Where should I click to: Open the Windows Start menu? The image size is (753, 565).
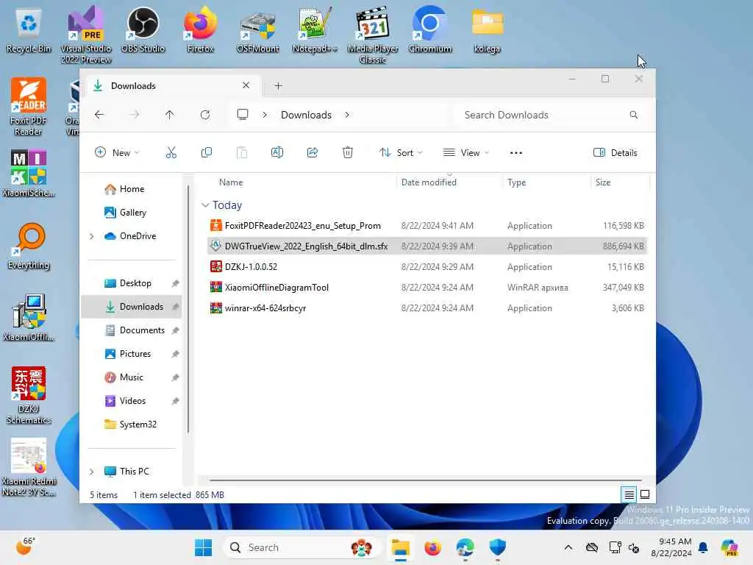203,547
